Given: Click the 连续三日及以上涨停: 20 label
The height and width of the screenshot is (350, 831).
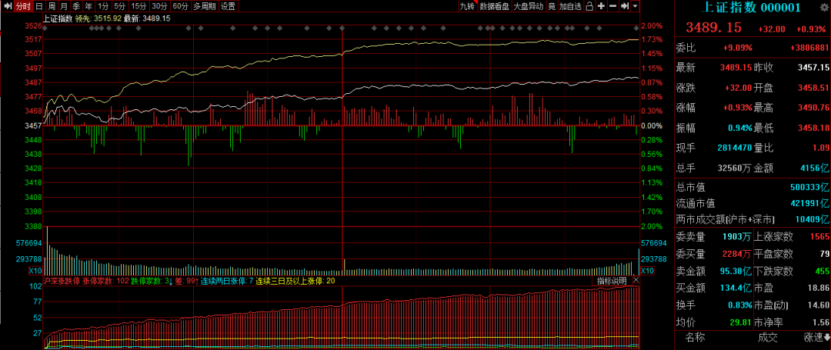Looking at the screenshot, I should point(295,281).
